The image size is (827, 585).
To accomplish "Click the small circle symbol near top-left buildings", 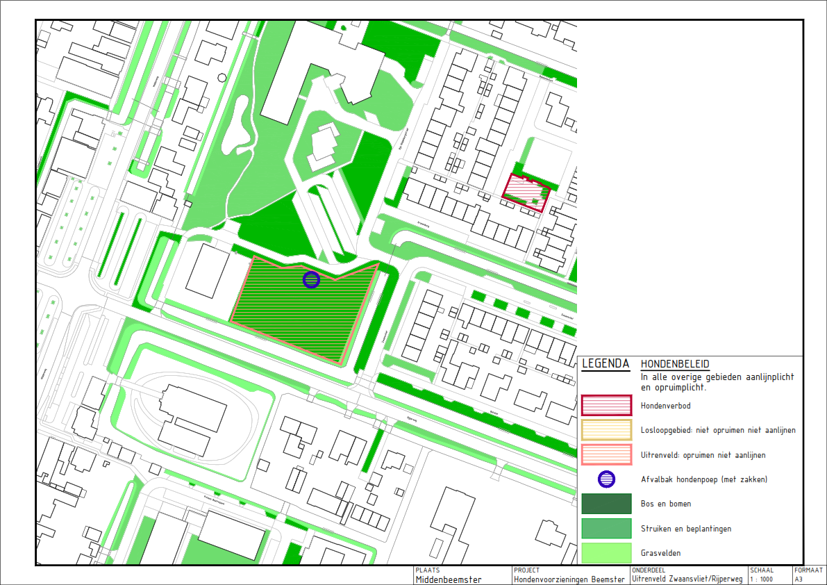I will tap(222, 78).
